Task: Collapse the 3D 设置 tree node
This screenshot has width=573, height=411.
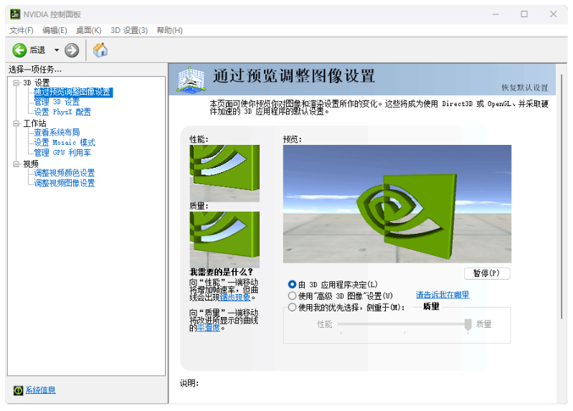Action: [16, 82]
